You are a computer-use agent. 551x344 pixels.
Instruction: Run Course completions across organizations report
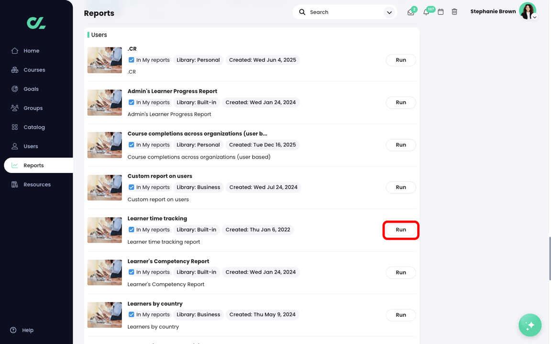click(401, 145)
